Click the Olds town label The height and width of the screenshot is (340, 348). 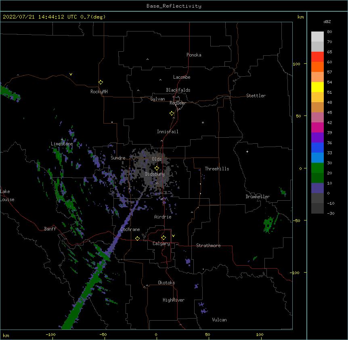click(157, 159)
